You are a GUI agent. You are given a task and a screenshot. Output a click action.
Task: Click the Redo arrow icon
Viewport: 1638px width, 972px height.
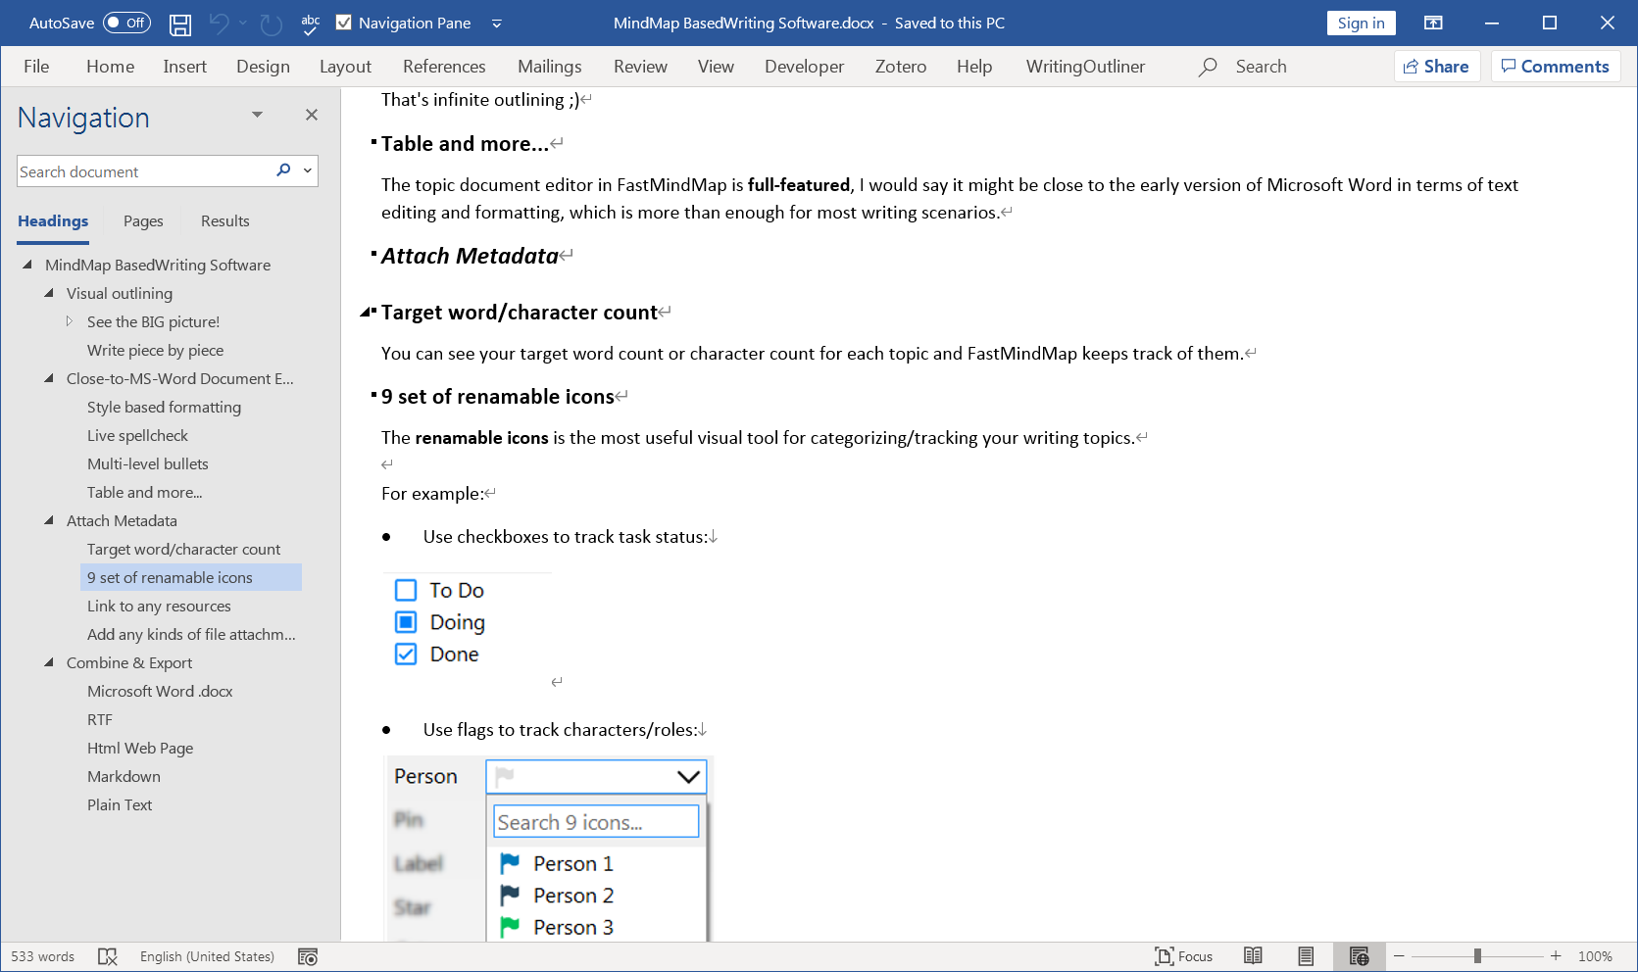click(272, 24)
